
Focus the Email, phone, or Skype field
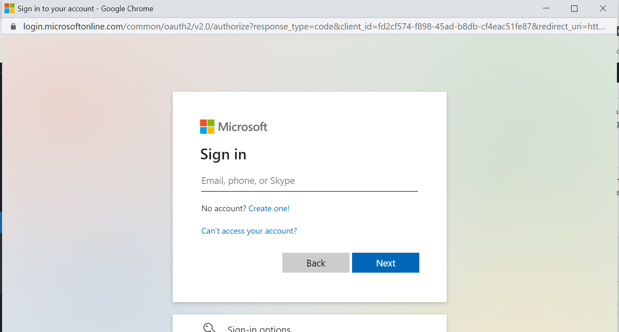[309, 181]
